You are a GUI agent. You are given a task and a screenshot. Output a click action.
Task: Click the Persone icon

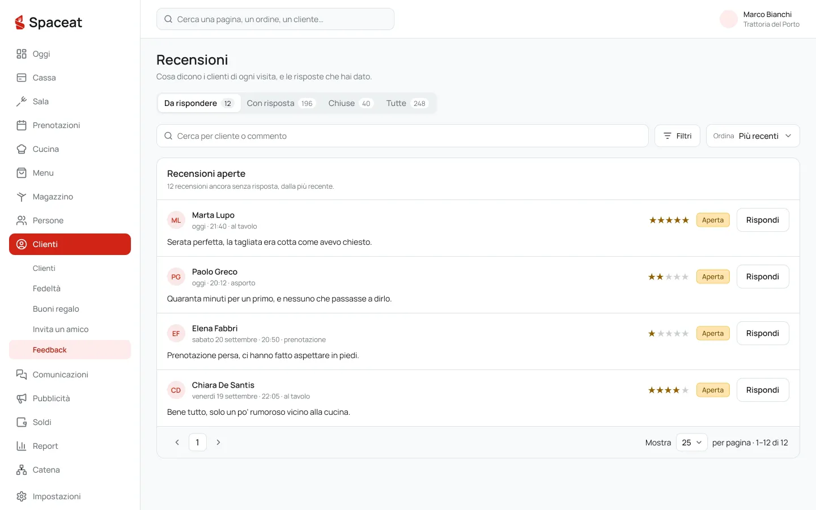pos(22,220)
